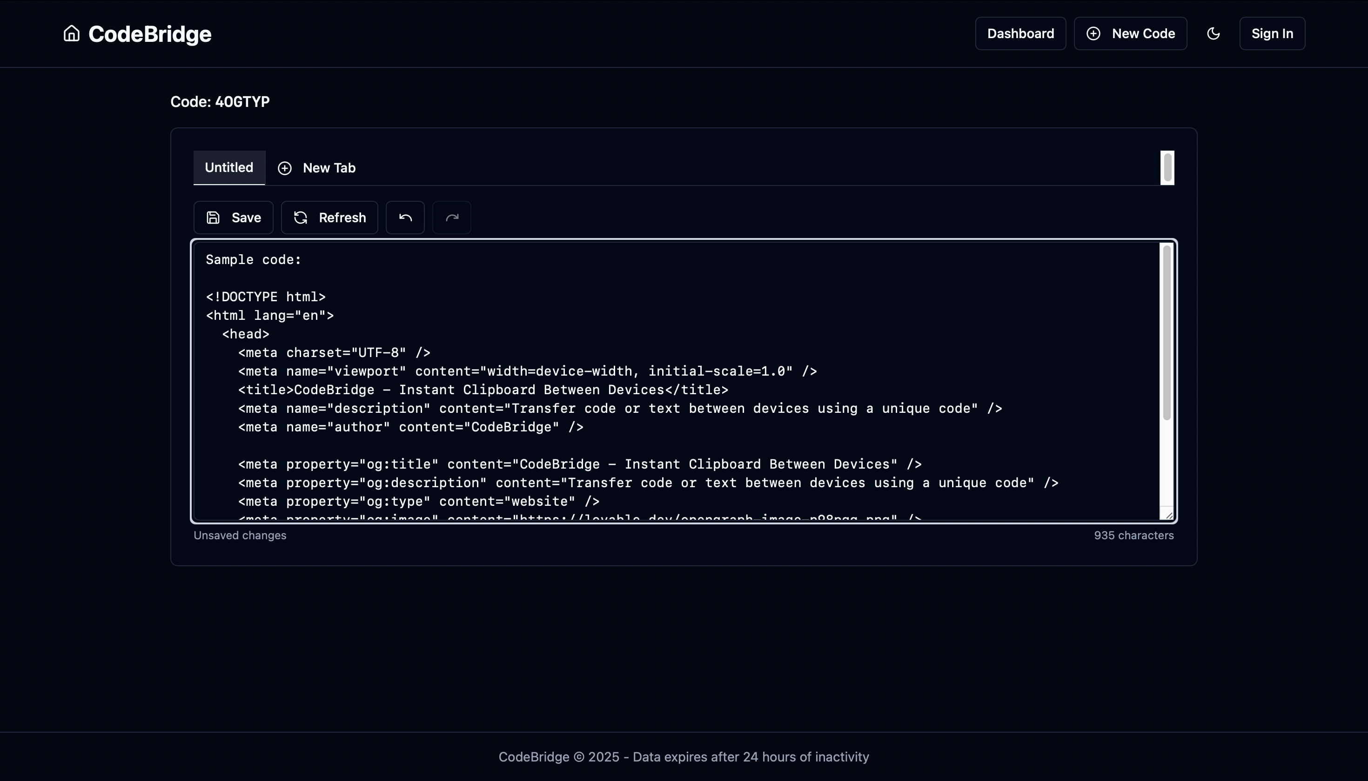Click the '<head>' line in editor
The width and height of the screenshot is (1368, 781).
[x=245, y=334]
